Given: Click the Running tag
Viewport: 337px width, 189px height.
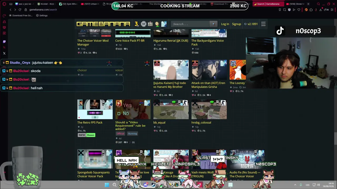Looking at the screenshot, I should [132, 134].
